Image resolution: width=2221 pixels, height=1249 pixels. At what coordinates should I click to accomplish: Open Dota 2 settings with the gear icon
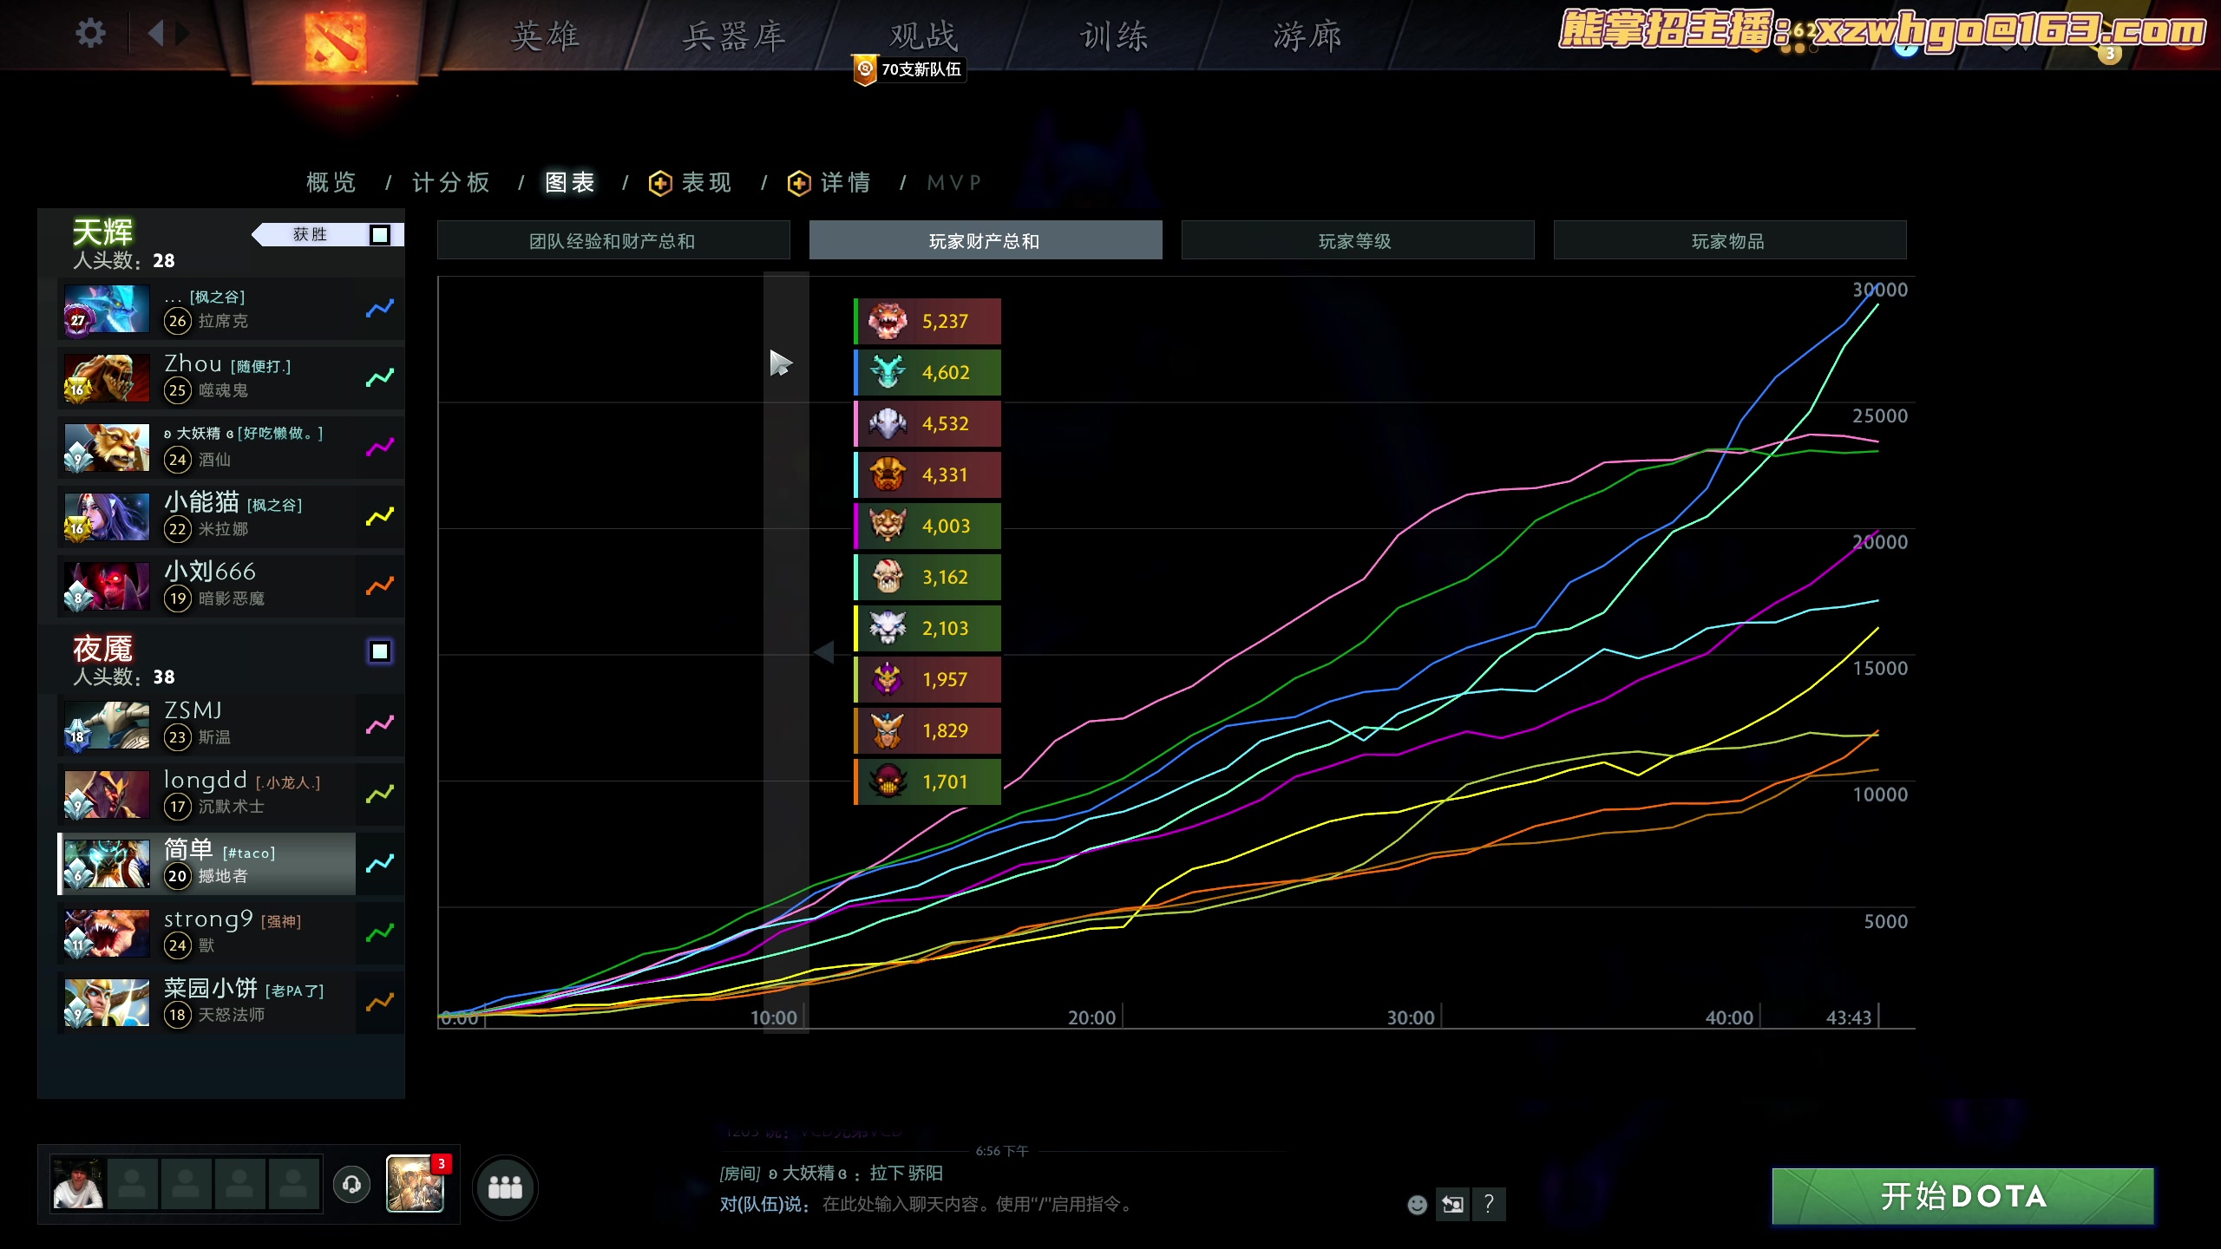point(89,32)
